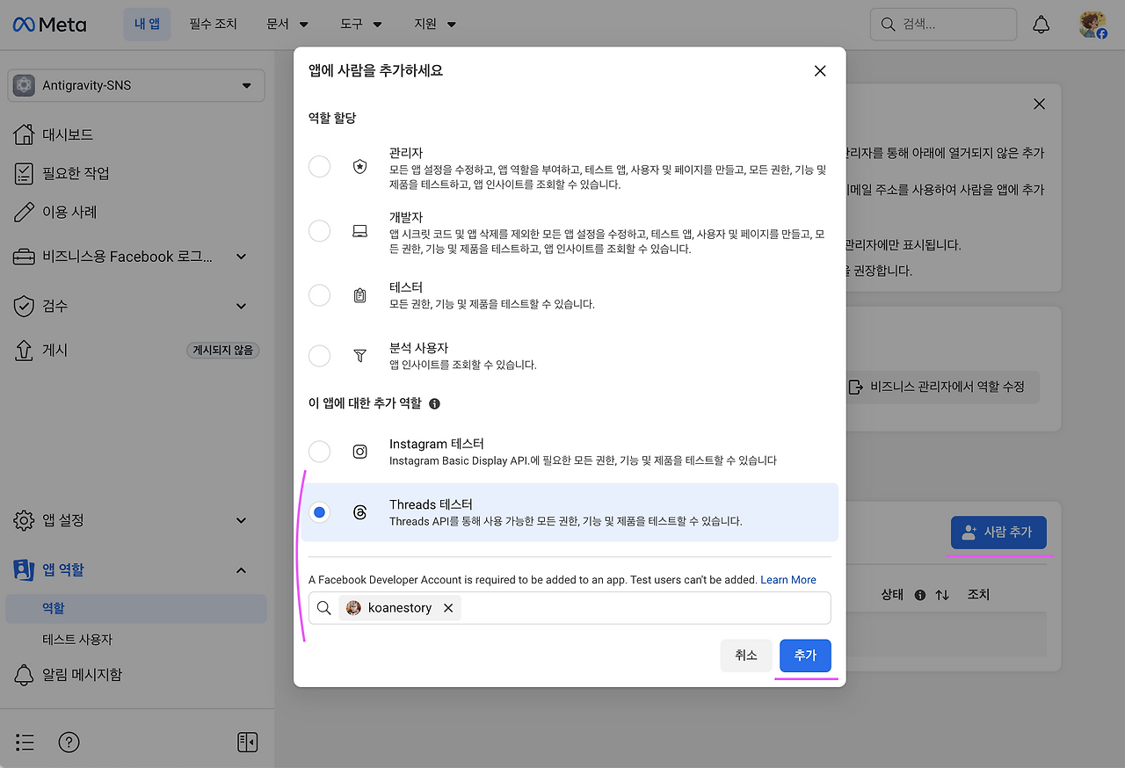Click the 앱 설정 gear icon
1125x768 pixels.
25,520
